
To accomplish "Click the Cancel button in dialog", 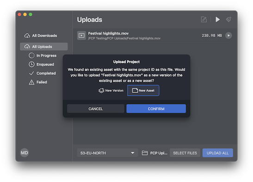I will click(x=96, y=109).
